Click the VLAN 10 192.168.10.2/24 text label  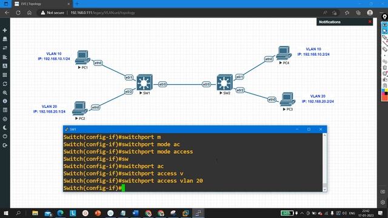pos(313,51)
